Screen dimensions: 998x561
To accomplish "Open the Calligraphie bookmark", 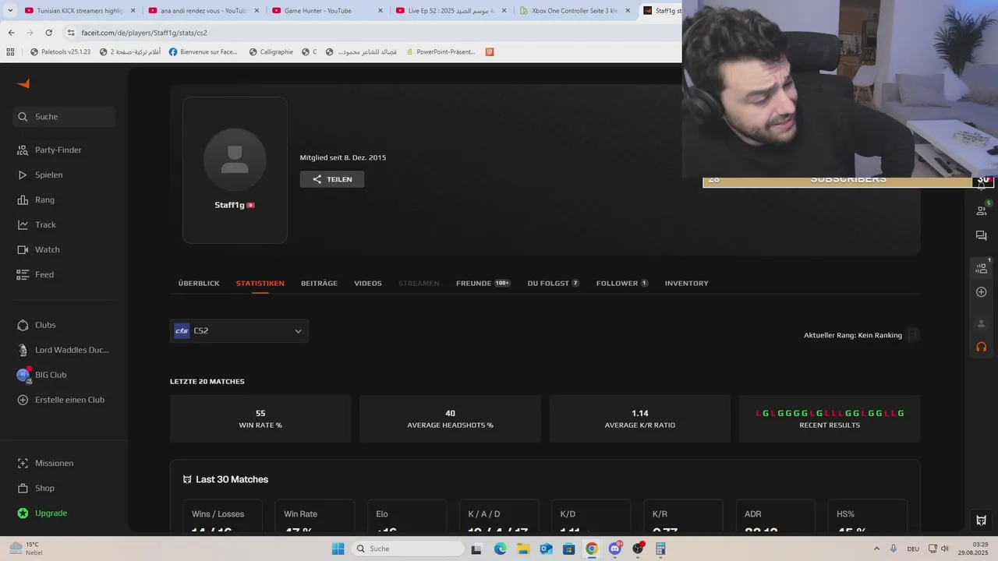I will click(271, 52).
